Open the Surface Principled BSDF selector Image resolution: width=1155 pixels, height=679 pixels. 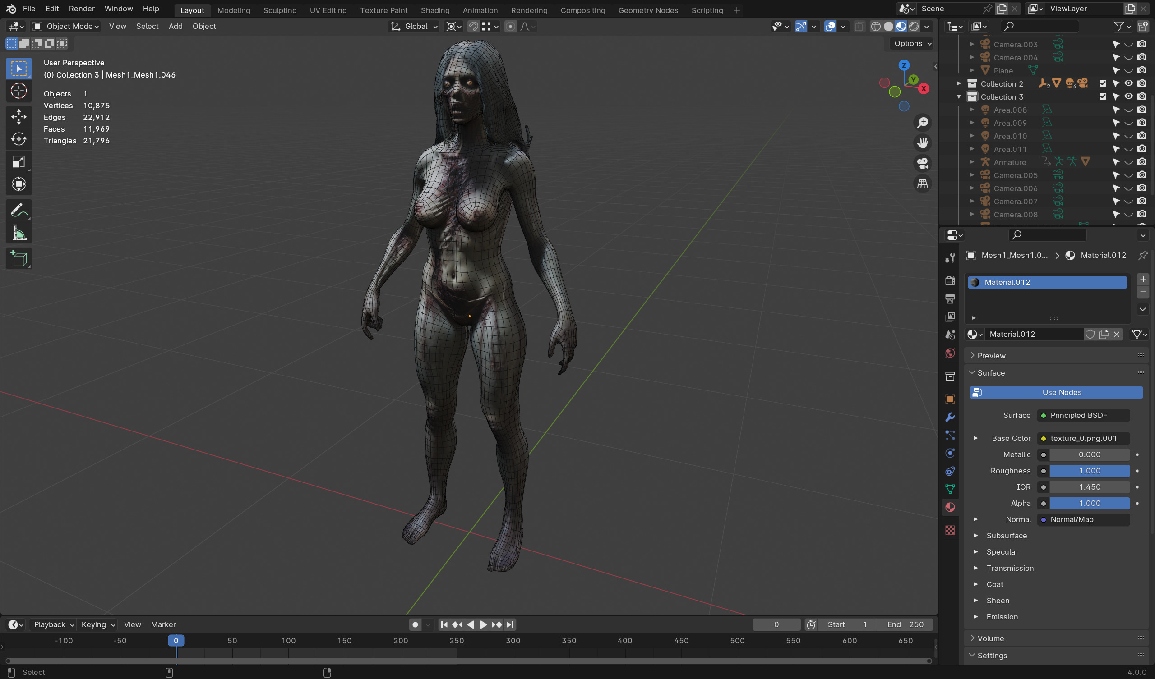(1083, 416)
